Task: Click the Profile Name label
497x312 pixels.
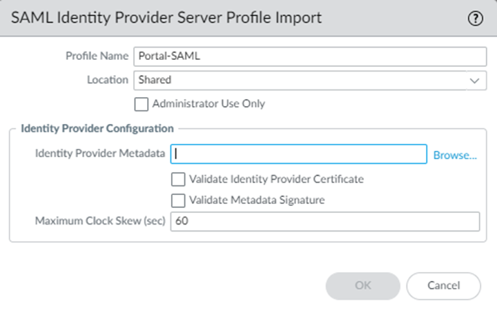Action: [97, 56]
